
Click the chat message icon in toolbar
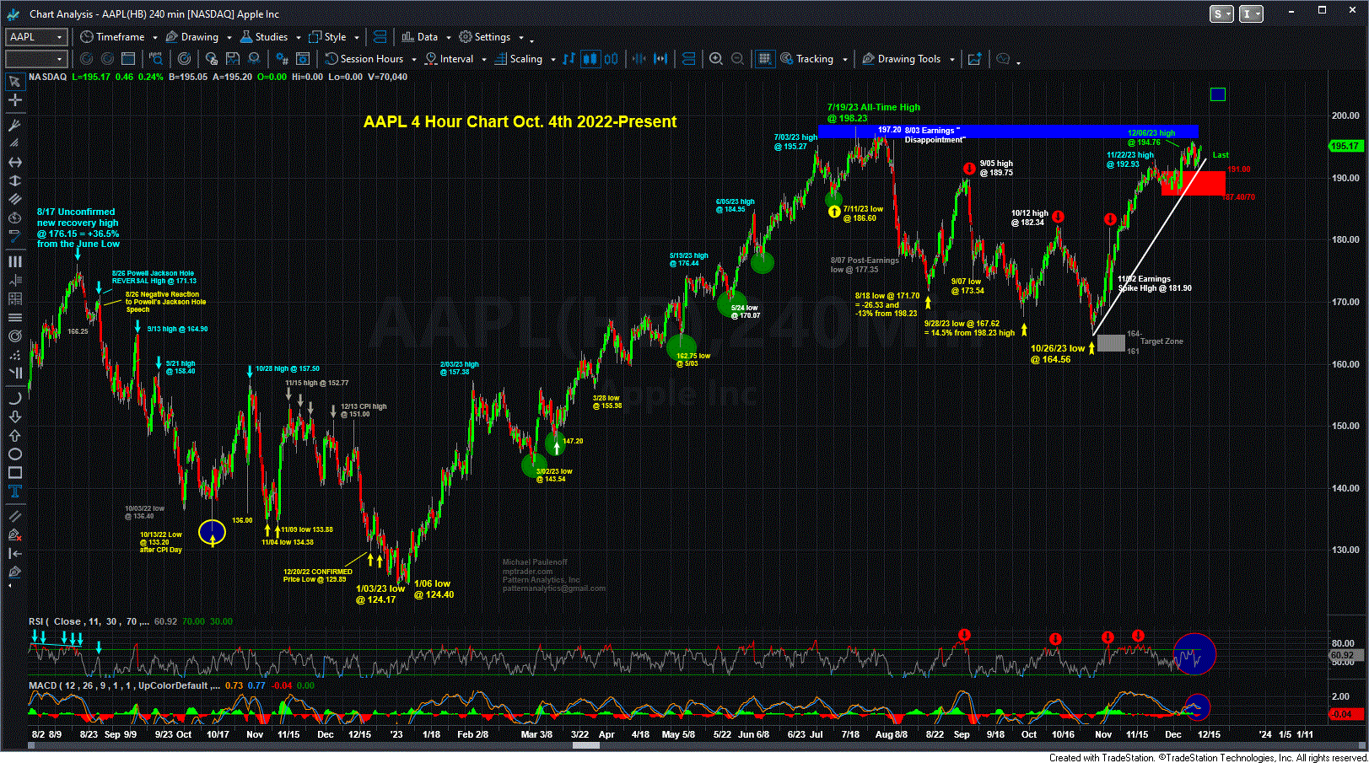pos(1003,59)
